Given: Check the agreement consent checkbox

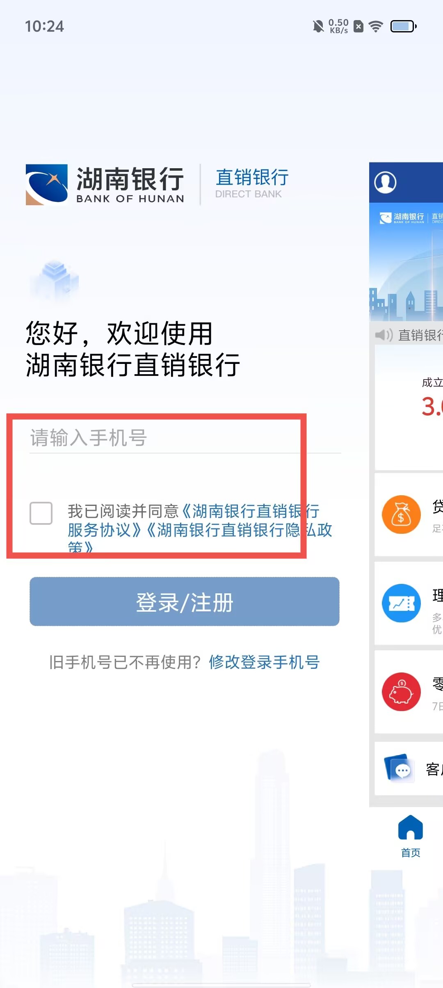Looking at the screenshot, I should (x=41, y=513).
